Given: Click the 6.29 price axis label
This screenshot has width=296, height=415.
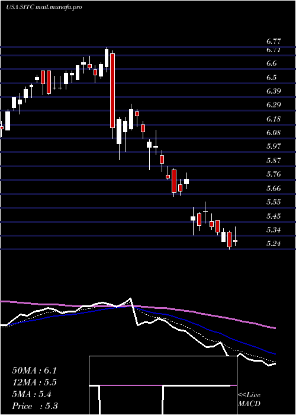Looking at the screenshot, I should [274, 105].
